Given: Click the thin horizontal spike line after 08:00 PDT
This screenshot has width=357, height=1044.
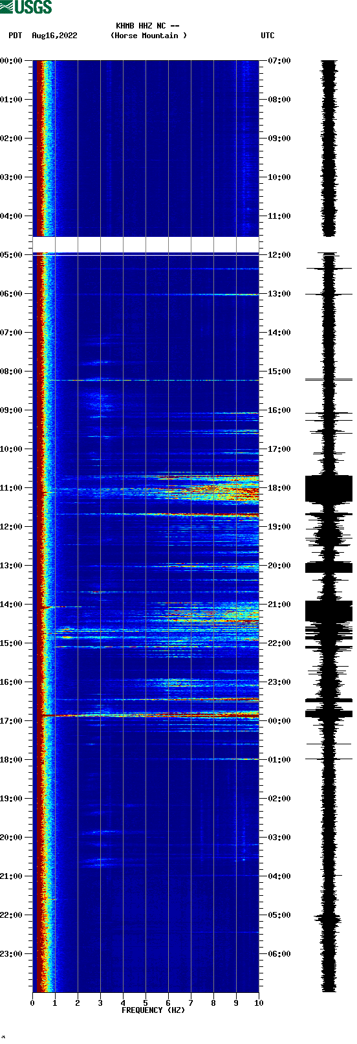Looking at the screenshot, I should click(x=146, y=380).
